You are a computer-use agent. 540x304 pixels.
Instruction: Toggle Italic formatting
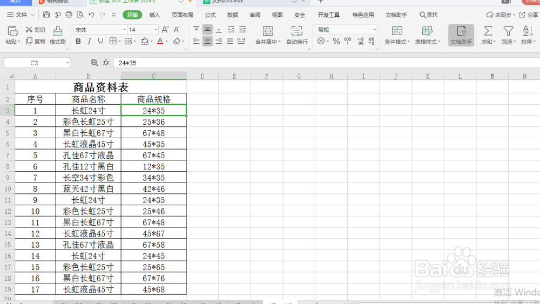pos(89,42)
